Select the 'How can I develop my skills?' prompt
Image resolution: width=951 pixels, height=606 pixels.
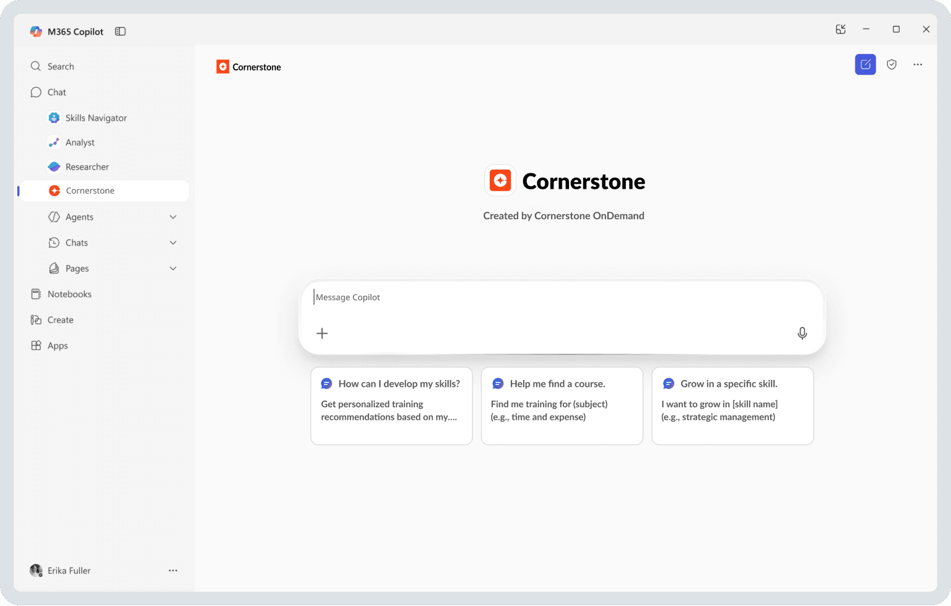(x=391, y=406)
